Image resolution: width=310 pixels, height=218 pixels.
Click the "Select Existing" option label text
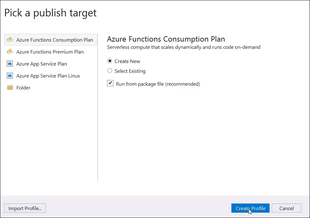coord(130,71)
